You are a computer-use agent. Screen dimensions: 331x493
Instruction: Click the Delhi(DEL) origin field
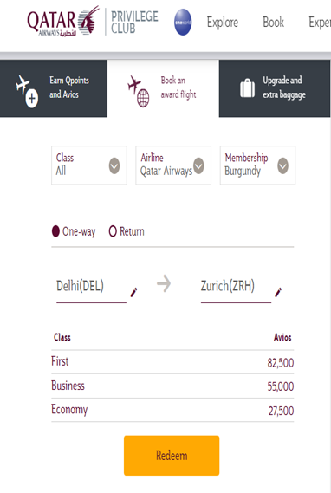[92, 287]
